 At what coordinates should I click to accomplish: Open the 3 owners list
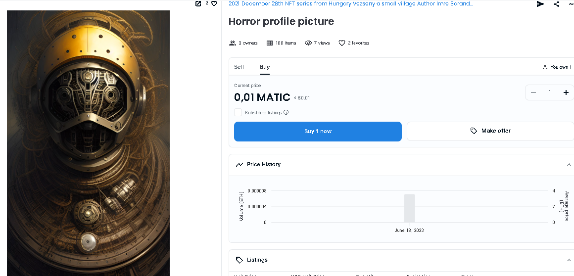click(x=243, y=43)
